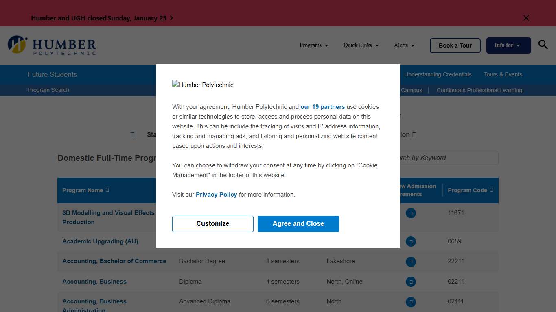Click the Customize cookies button
The height and width of the screenshot is (312, 556).
pyautogui.click(x=212, y=224)
